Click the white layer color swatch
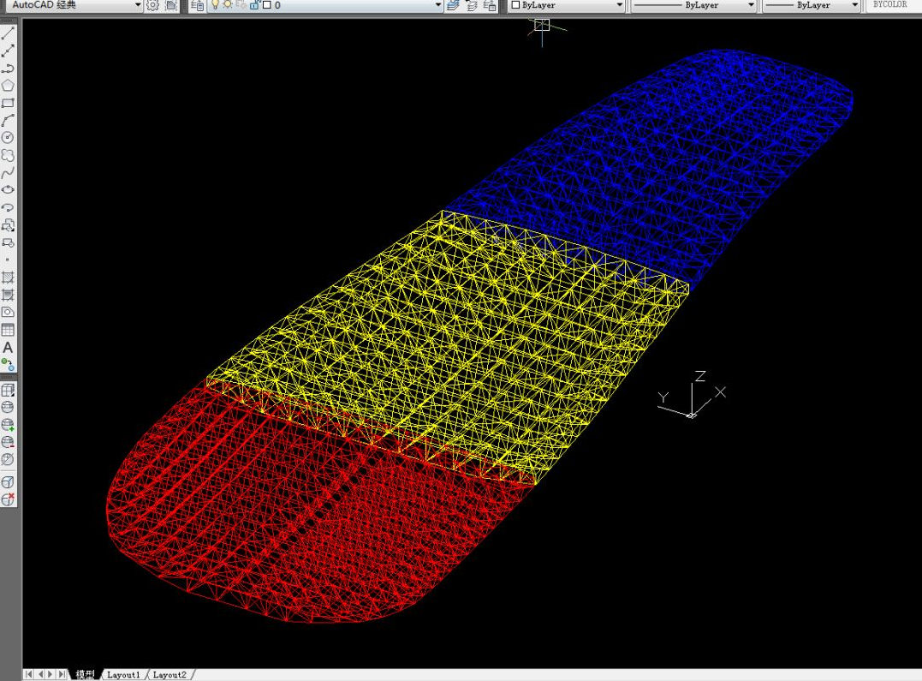The height and width of the screenshot is (681, 922). tap(266, 5)
